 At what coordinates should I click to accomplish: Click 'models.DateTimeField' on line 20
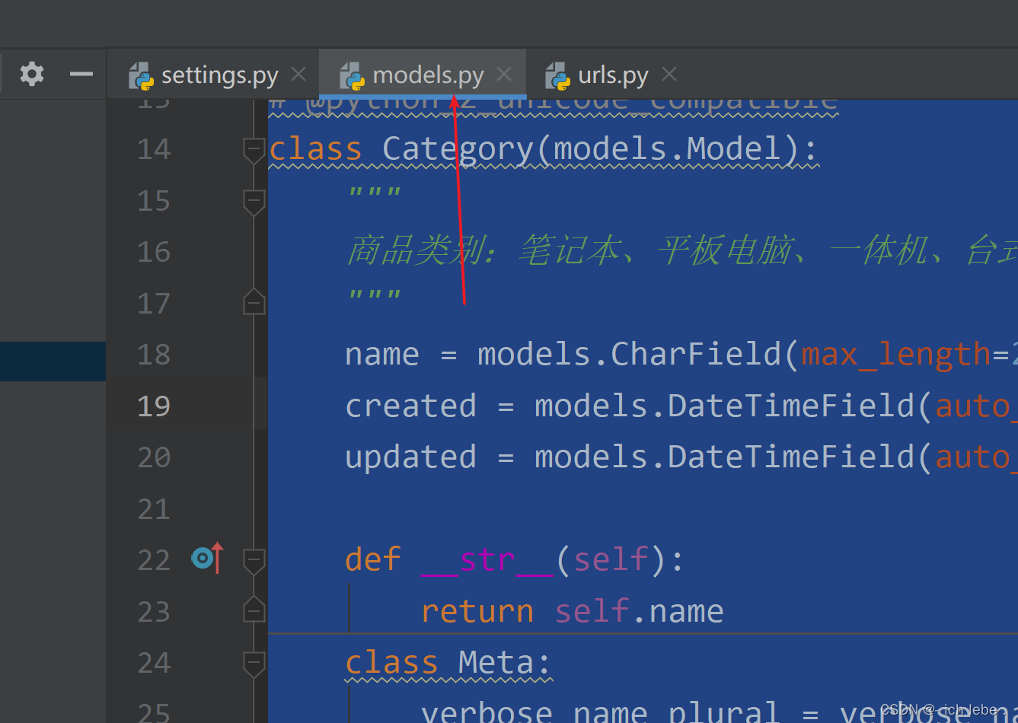[x=724, y=457]
